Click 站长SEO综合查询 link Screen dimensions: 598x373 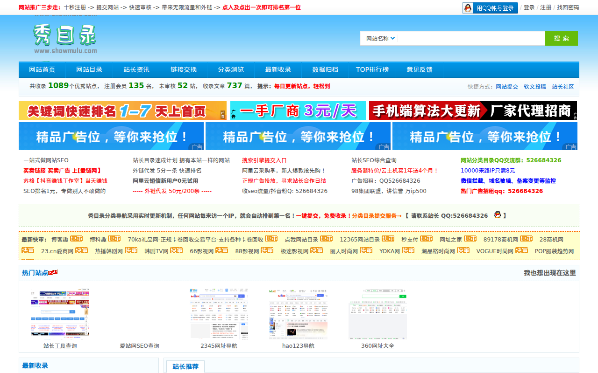click(x=374, y=160)
